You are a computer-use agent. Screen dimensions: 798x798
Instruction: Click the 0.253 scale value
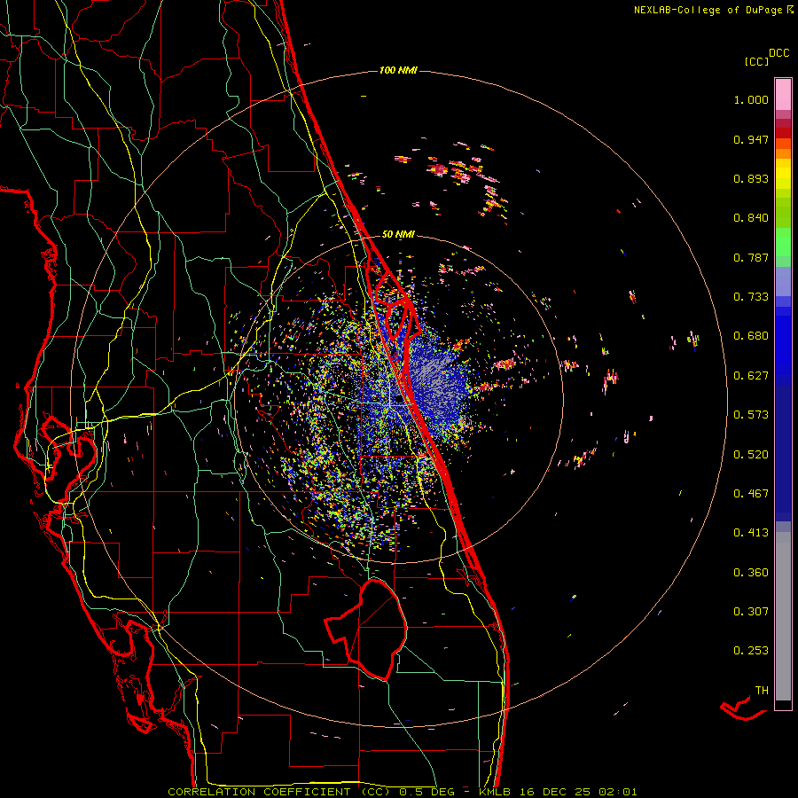coord(751,651)
